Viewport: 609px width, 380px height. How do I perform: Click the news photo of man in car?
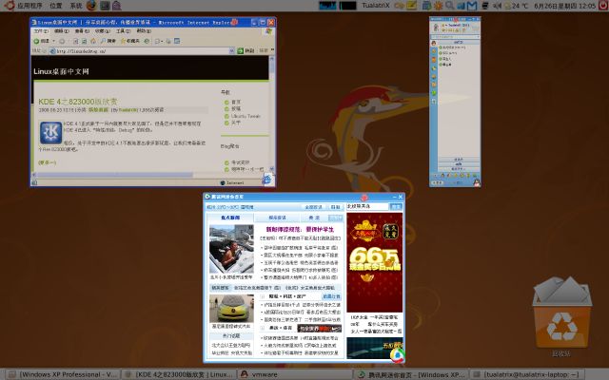231,249
